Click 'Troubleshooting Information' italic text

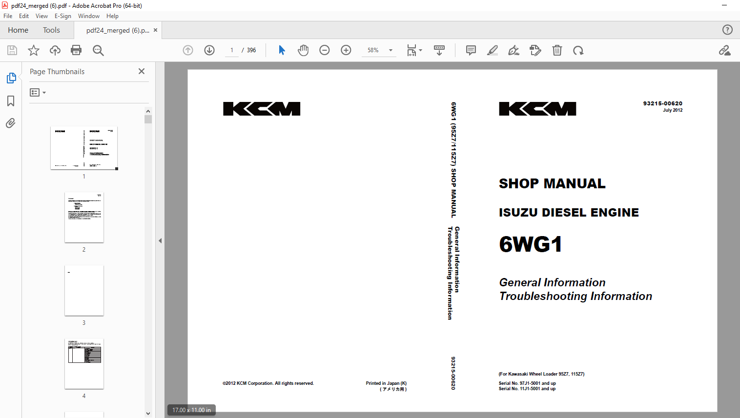pos(576,296)
